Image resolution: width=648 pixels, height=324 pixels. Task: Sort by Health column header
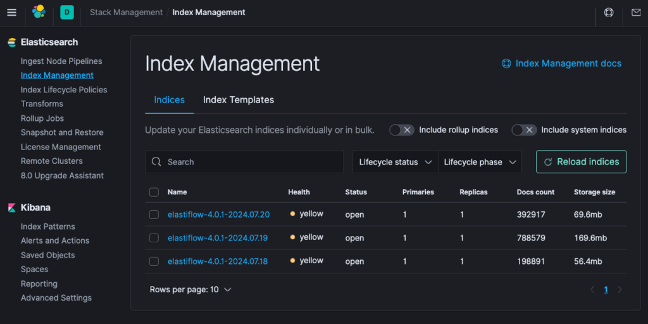[299, 192]
